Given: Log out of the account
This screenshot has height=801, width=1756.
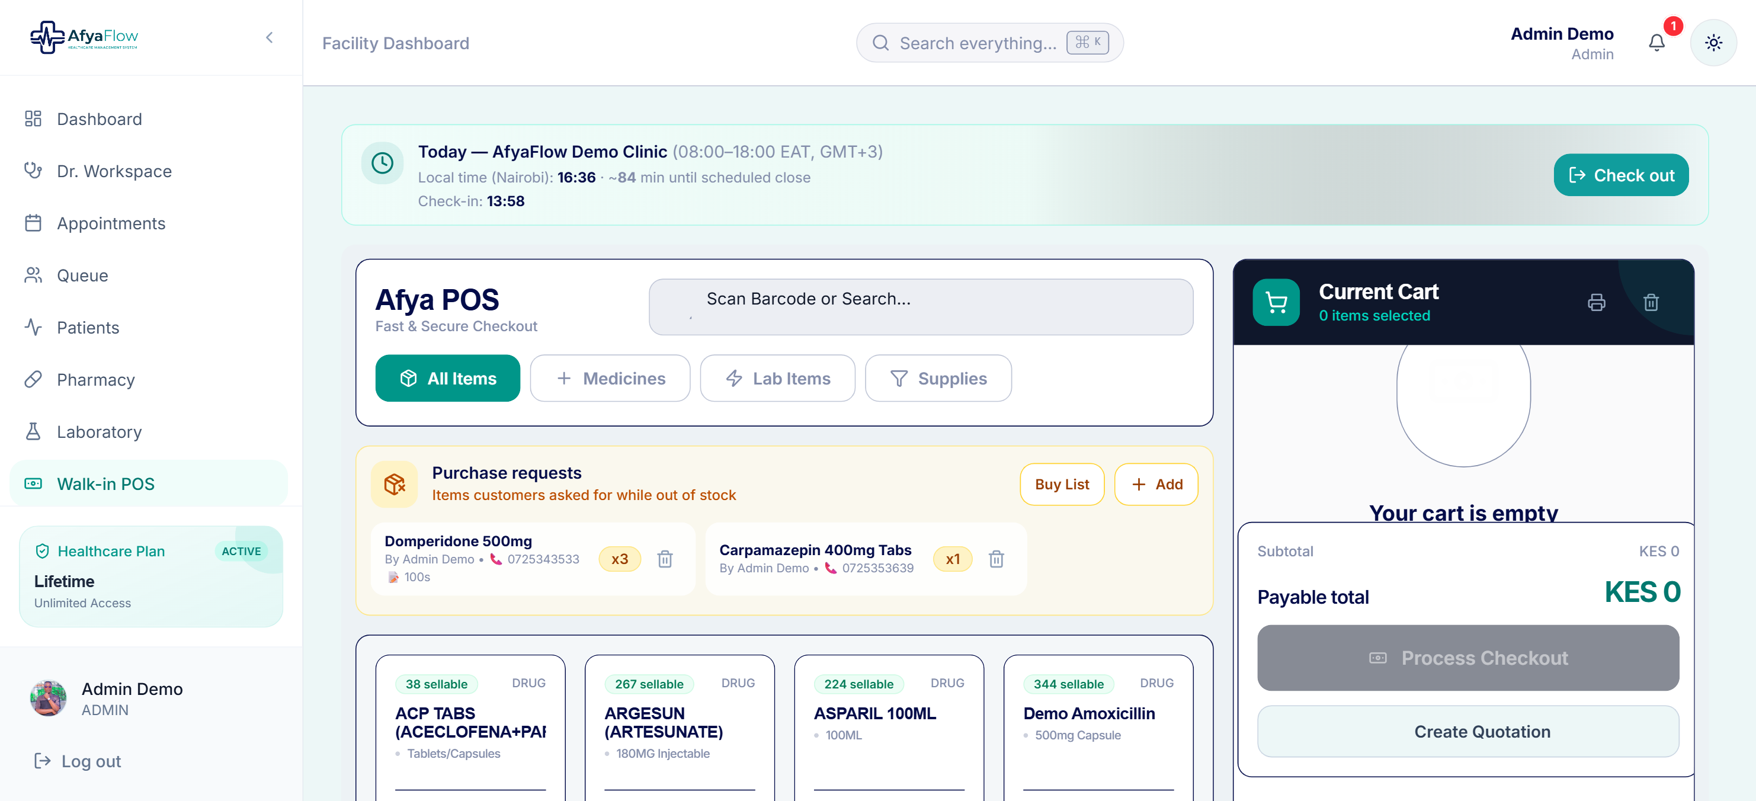Looking at the screenshot, I should pos(78,761).
